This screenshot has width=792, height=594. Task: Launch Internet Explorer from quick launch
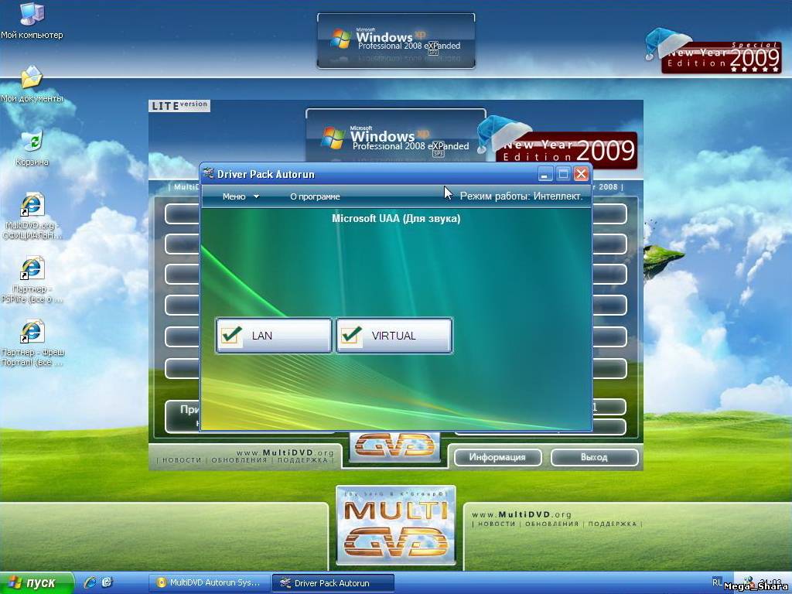click(90, 582)
